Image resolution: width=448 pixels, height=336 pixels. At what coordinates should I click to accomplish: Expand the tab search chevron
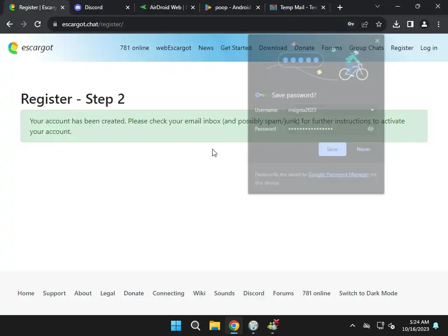[378, 6]
